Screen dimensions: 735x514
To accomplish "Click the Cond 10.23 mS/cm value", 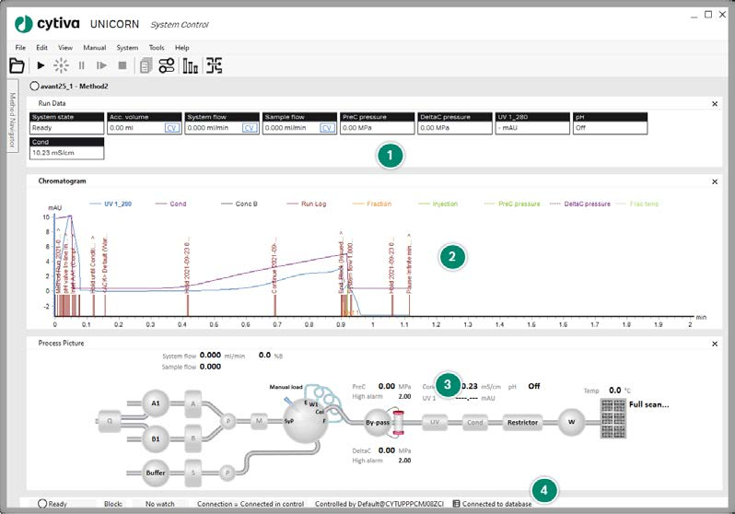I will coord(66,153).
